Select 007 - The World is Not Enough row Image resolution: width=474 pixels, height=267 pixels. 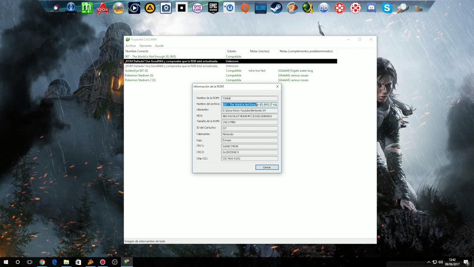tap(230, 56)
